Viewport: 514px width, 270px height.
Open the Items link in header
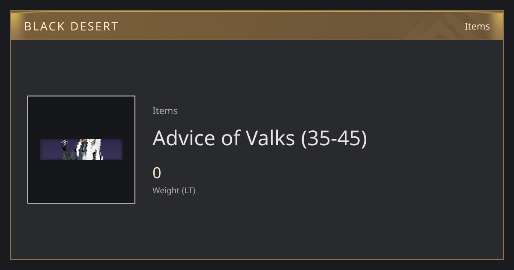tap(477, 26)
